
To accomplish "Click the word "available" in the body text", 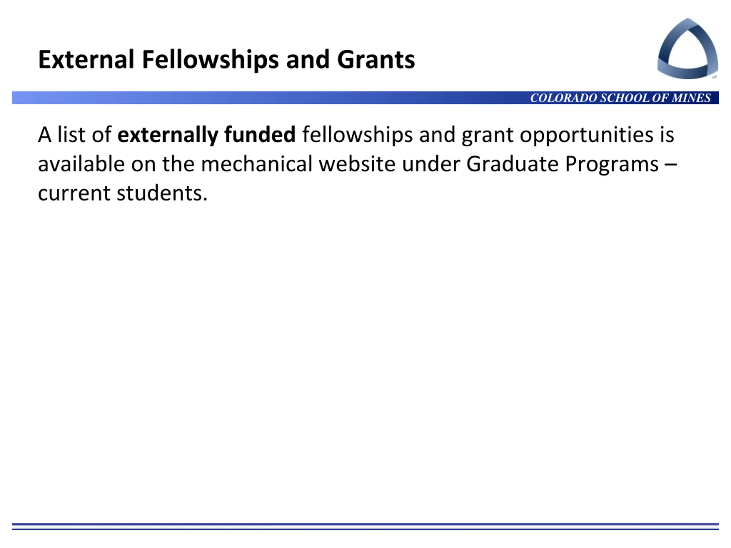I will click(81, 164).
